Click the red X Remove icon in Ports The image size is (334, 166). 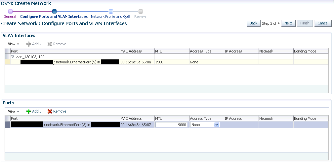pyautogui.click(x=50, y=111)
